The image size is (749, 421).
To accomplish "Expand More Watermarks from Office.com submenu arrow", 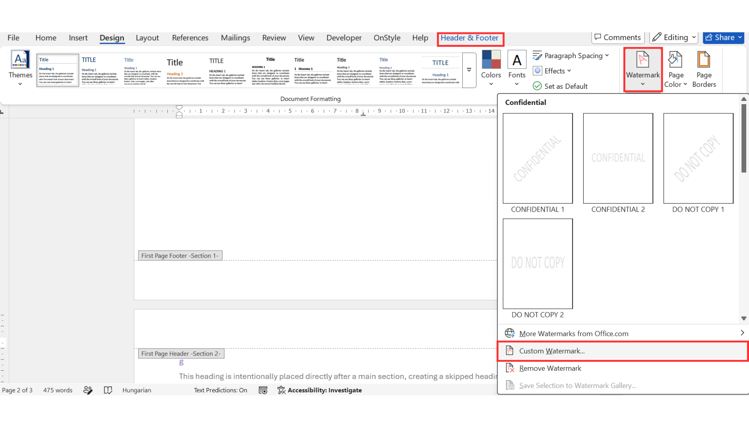I will [x=742, y=333].
